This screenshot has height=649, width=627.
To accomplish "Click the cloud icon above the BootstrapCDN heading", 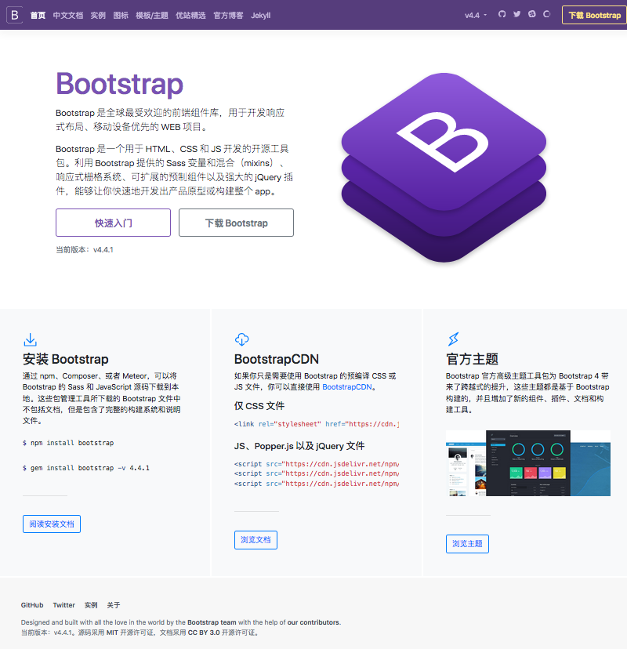I will point(241,339).
